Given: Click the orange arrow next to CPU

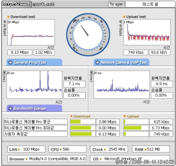Looking at the screenshot, I should point(61,150).
